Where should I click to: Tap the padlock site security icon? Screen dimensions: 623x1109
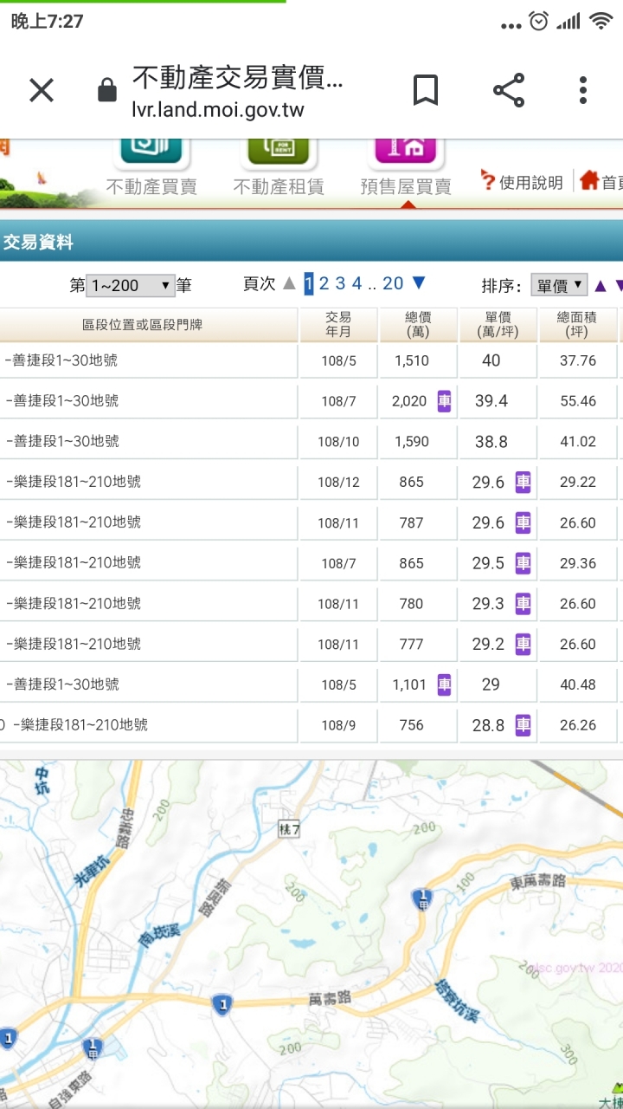(107, 90)
